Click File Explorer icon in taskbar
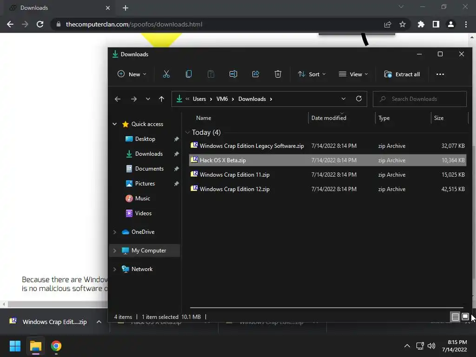 pyautogui.click(x=35, y=346)
